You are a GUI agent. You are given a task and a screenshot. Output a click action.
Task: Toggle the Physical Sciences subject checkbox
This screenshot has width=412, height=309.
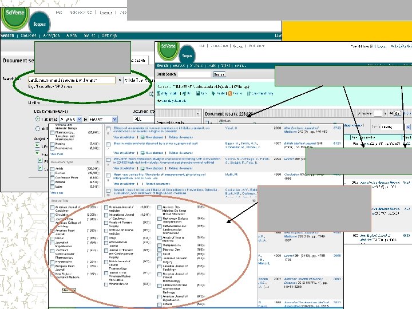[x=39, y=160]
